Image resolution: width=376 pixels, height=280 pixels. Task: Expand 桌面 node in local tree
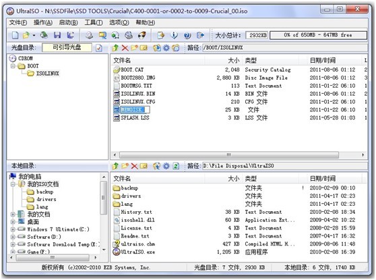tap(13, 222)
